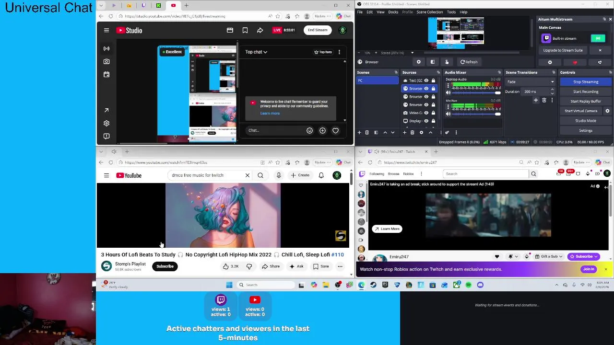Open the webcam capture icon in Studio sidebar
Screen dimensions: 614x345
coord(106,61)
